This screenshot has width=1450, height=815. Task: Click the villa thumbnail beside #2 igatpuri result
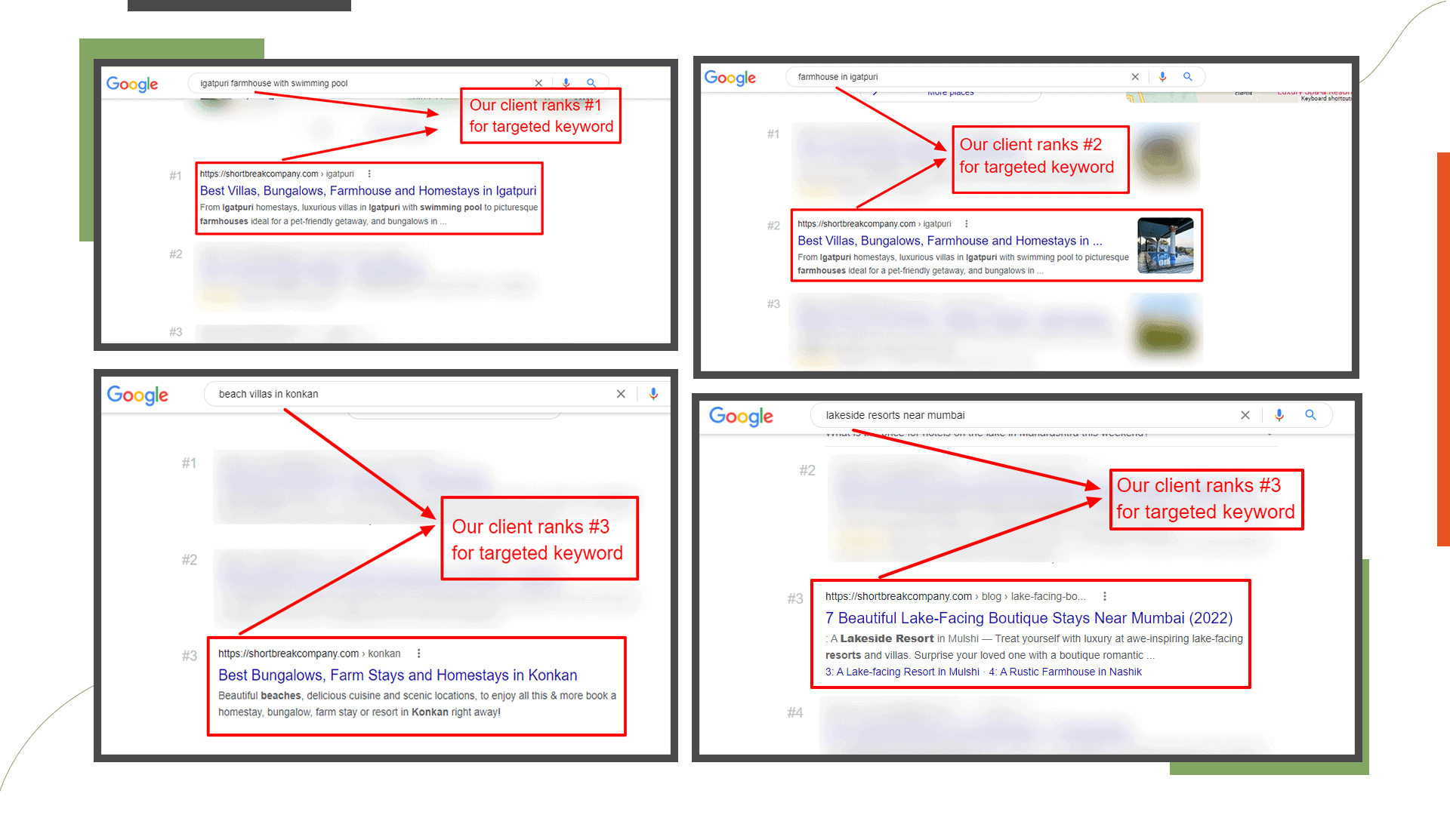(1166, 245)
